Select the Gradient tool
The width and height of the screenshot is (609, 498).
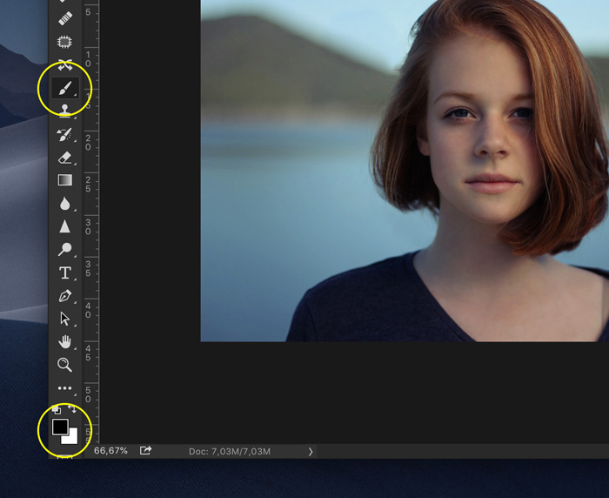pyautogui.click(x=65, y=180)
